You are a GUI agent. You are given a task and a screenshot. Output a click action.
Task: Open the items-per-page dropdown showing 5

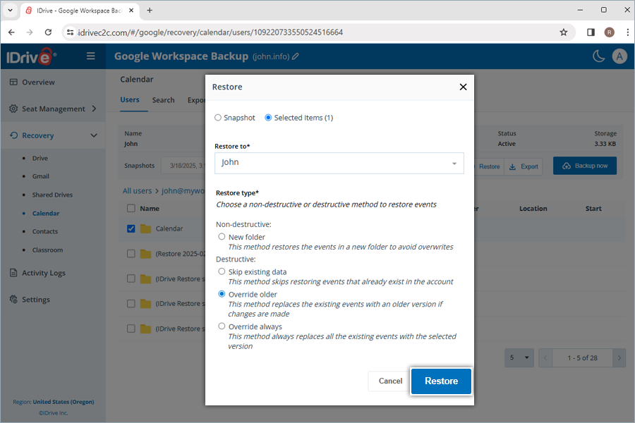pos(519,358)
